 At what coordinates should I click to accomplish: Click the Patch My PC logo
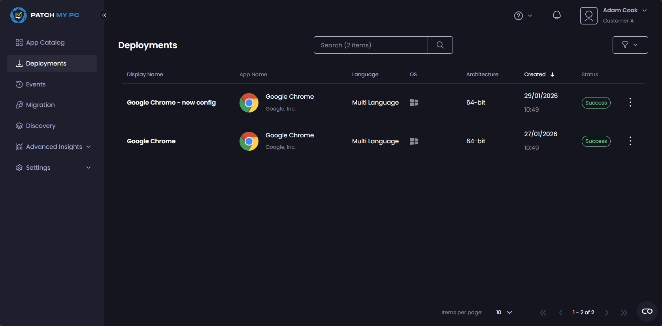pyautogui.click(x=45, y=15)
